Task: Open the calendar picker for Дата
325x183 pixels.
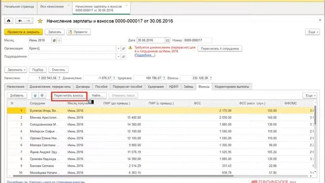Action: coord(168,40)
